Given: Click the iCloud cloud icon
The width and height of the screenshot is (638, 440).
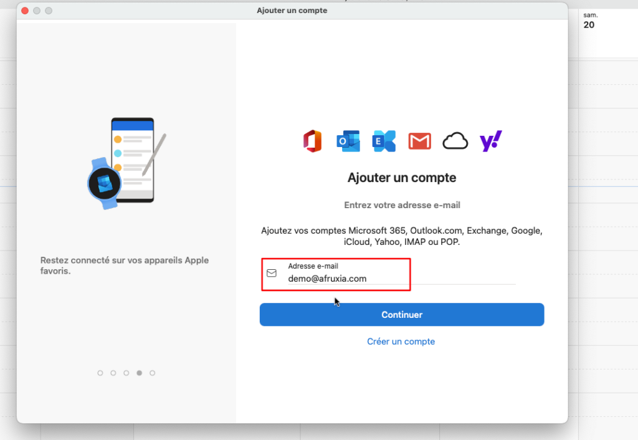Looking at the screenshot, I should [x=455, y=141].
